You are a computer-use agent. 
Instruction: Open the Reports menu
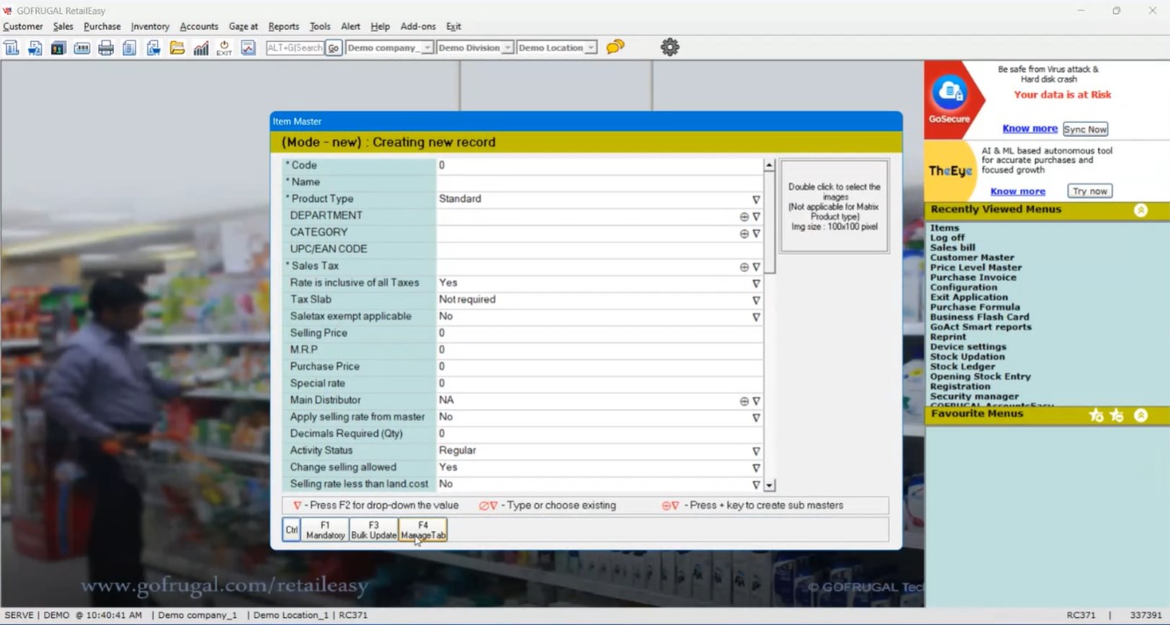284,26
